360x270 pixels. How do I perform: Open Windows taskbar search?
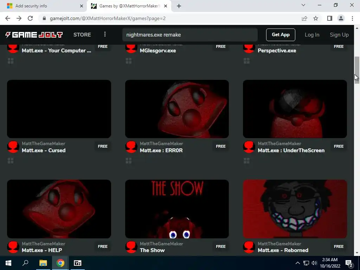25,263
